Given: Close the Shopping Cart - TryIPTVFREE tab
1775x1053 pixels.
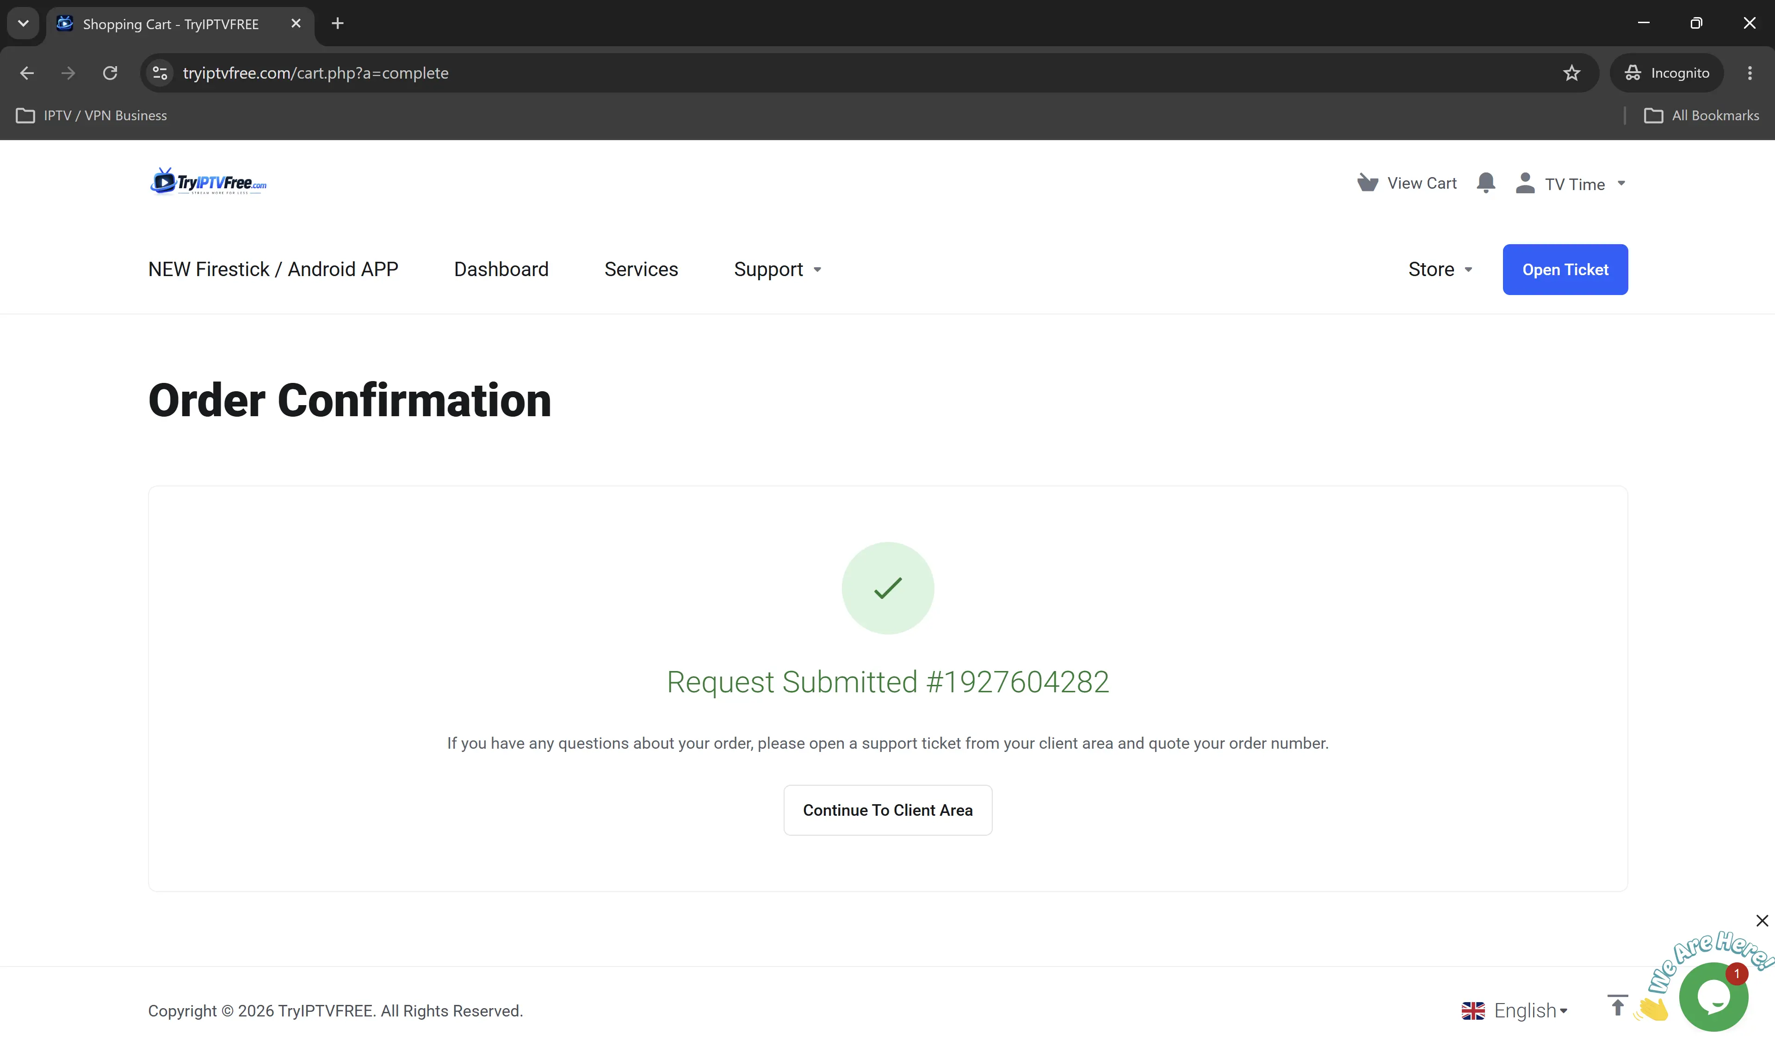Looking at the screenshot, I should pyautogui.click(x=296, y=24).
